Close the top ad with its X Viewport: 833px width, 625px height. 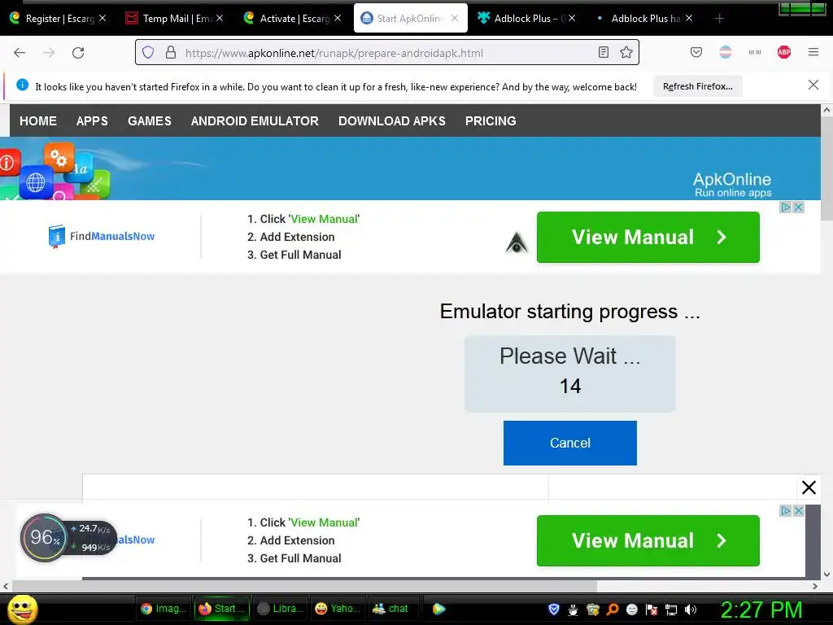pos(798,208)
